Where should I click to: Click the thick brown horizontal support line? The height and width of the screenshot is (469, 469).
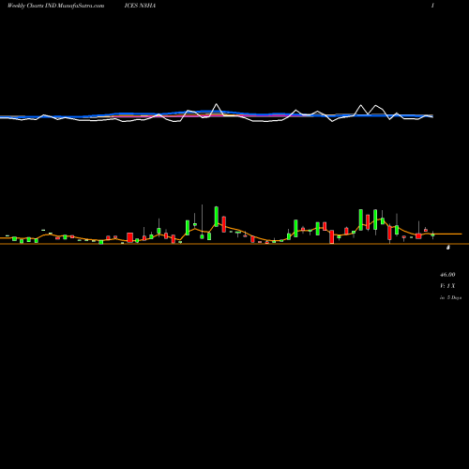234,244
